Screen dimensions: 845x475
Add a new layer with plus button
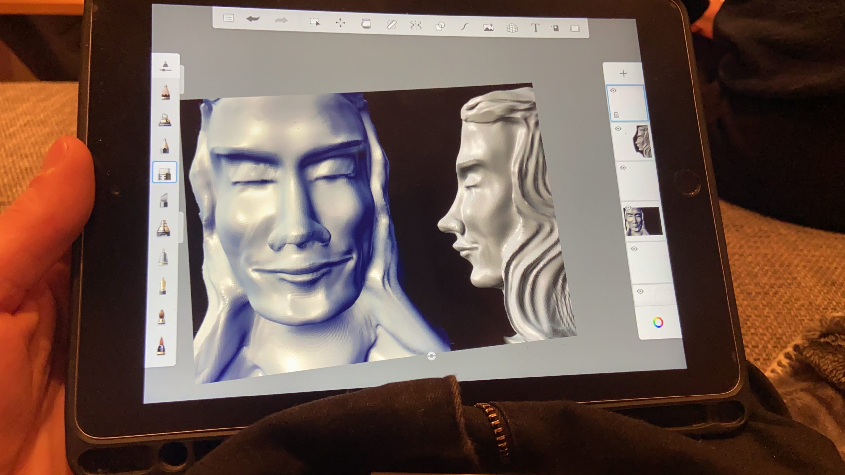[x=623, y=73]
